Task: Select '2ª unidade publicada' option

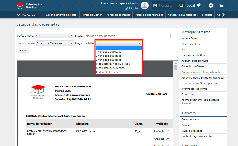Action: (119, 56)
